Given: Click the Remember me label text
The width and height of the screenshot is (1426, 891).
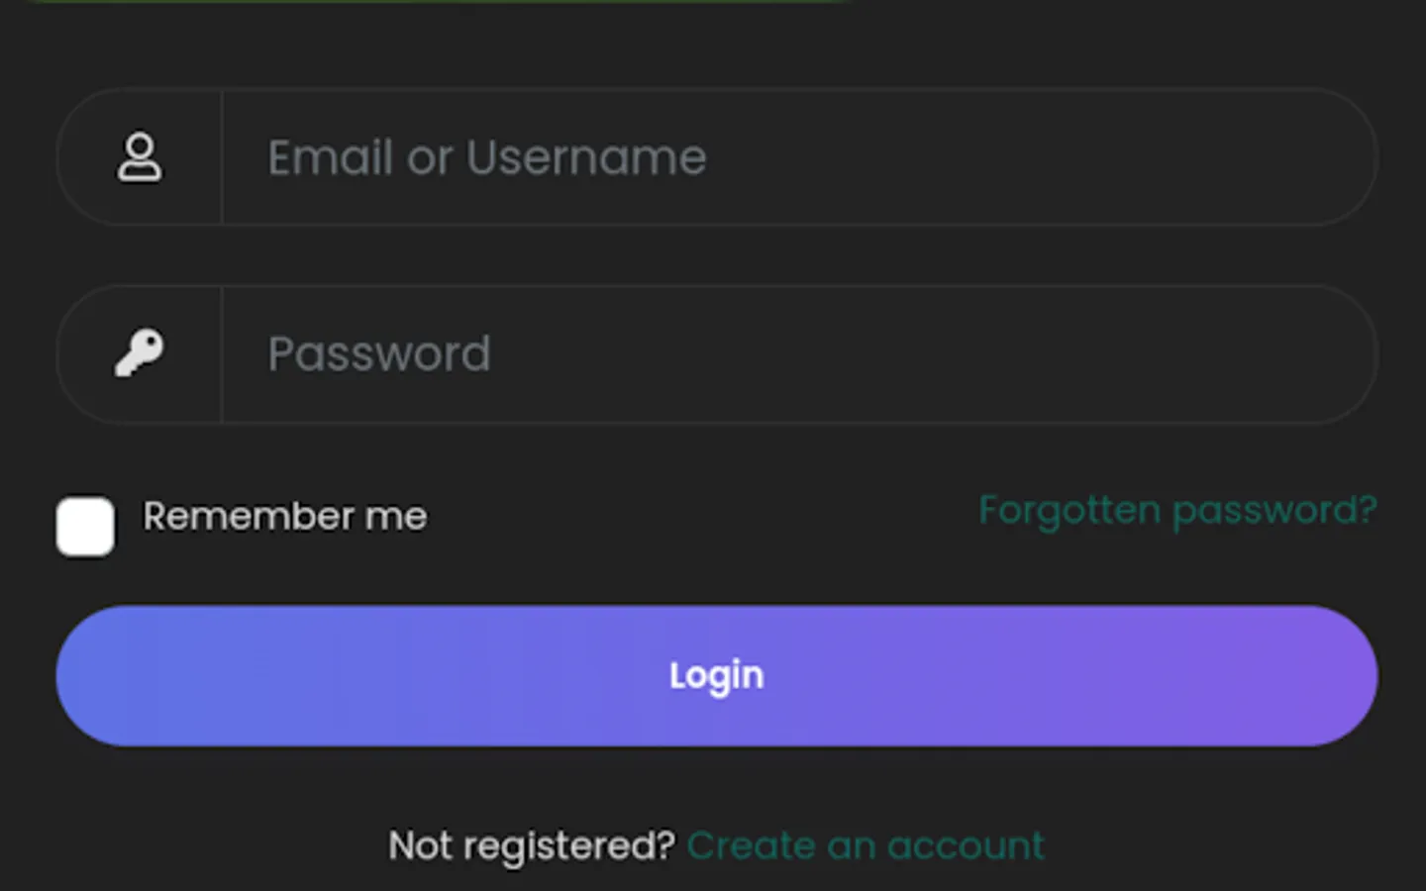Looking at the screenshot, I should pyautogui.click(x=285, y=516).
